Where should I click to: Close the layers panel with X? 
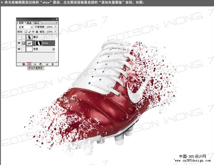click(x=57, y=19)
